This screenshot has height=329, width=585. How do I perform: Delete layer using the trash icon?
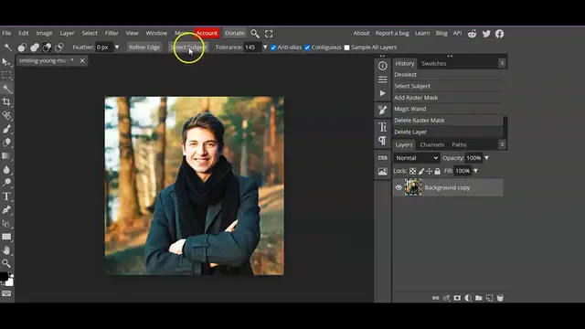coord(500,298)
